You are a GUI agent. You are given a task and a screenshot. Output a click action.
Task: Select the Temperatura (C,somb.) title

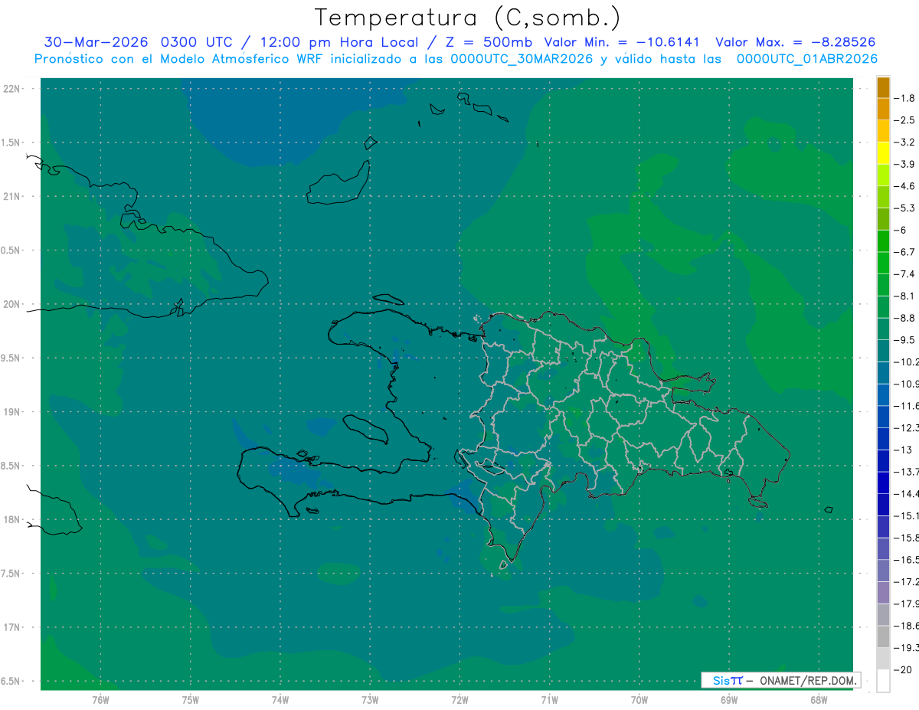tap(468, 17)
